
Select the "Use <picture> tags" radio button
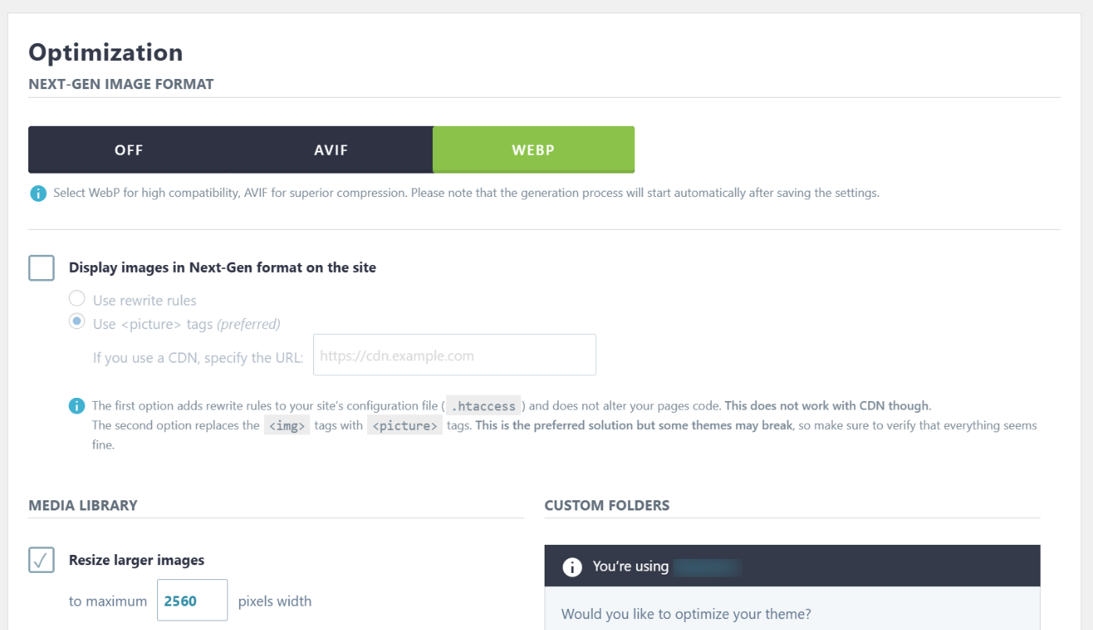[77, 322]
